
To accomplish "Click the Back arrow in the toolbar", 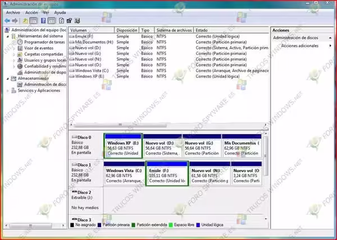I will (7, 21).
